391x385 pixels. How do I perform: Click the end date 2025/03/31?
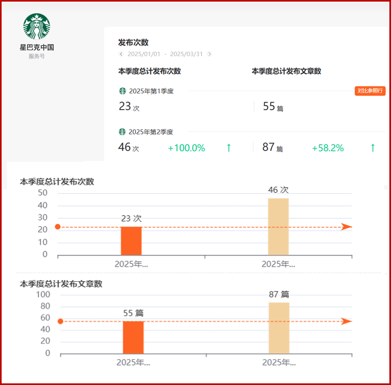click(x=186, y=54)
